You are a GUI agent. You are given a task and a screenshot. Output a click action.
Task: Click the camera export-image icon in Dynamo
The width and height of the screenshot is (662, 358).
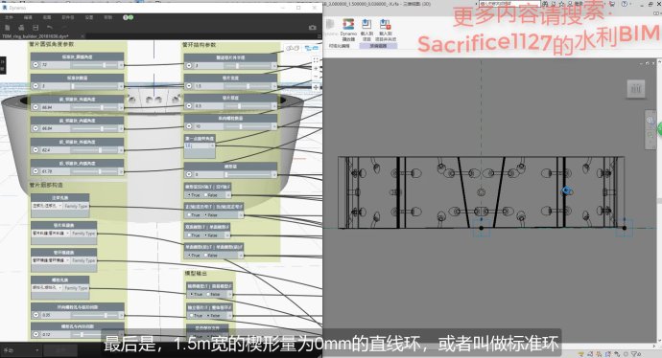313,28
